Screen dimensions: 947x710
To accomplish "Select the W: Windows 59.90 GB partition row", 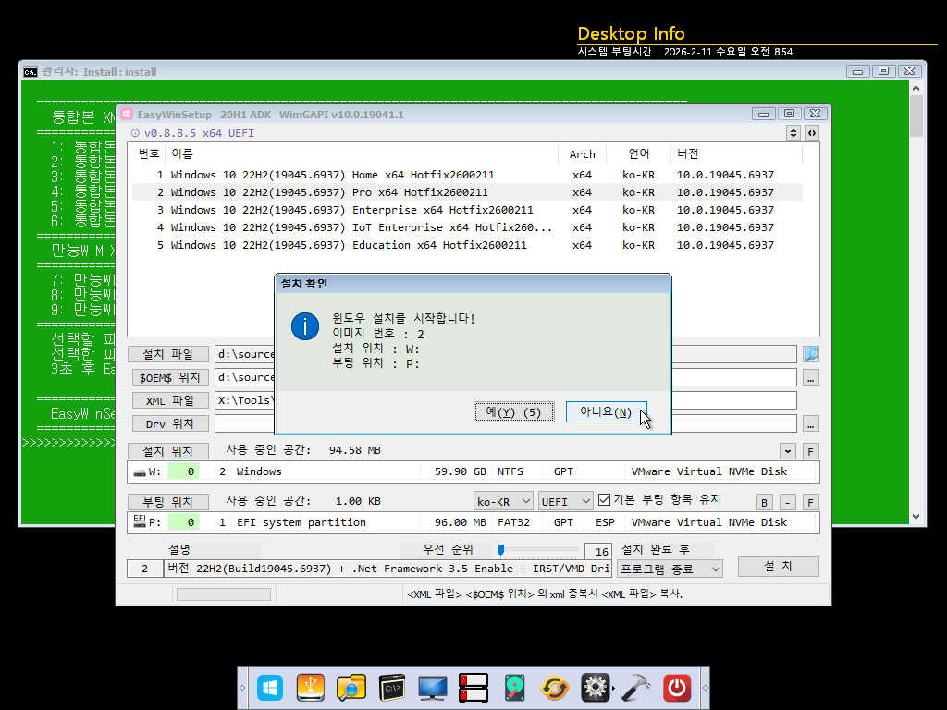I will [x=473, y=471].
